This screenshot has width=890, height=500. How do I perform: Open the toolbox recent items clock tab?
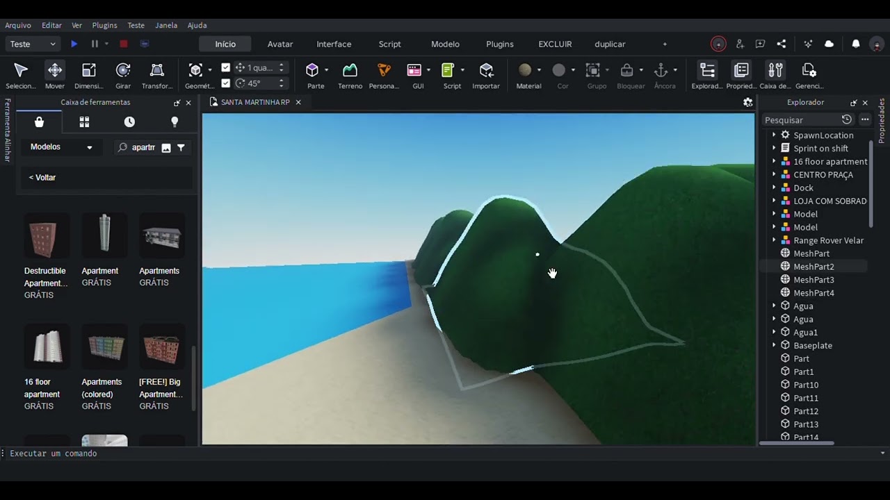click(129, 122)
